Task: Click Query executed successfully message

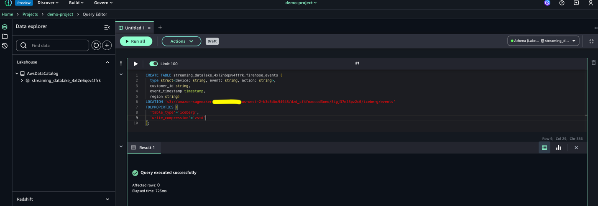Action: tap(168, 173)
